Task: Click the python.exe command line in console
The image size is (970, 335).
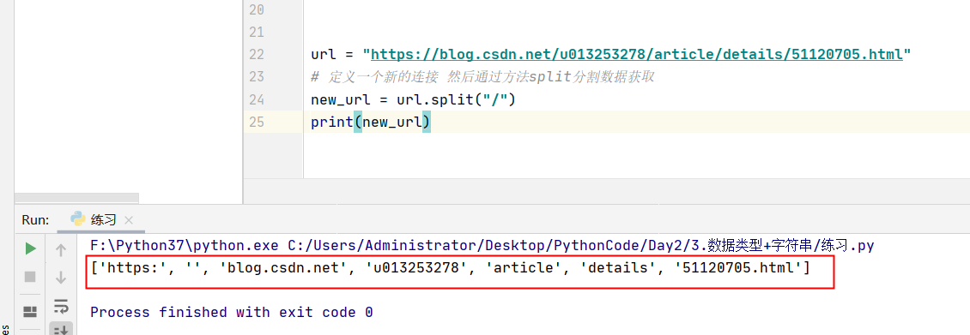Action: coord(482,246)
